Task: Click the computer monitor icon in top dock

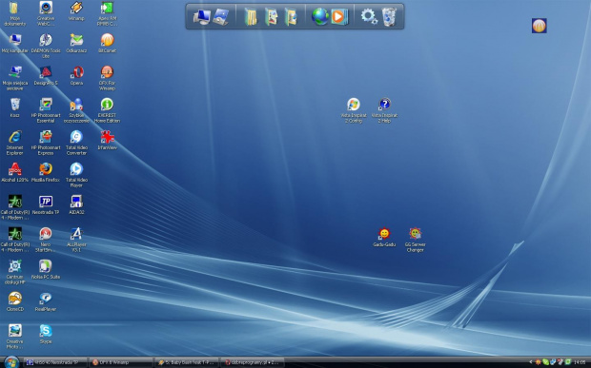Action: tap(201, 17)
